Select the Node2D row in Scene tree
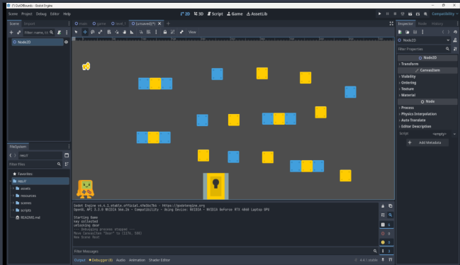This screenshot has width=460, height=265. (38, 42)
